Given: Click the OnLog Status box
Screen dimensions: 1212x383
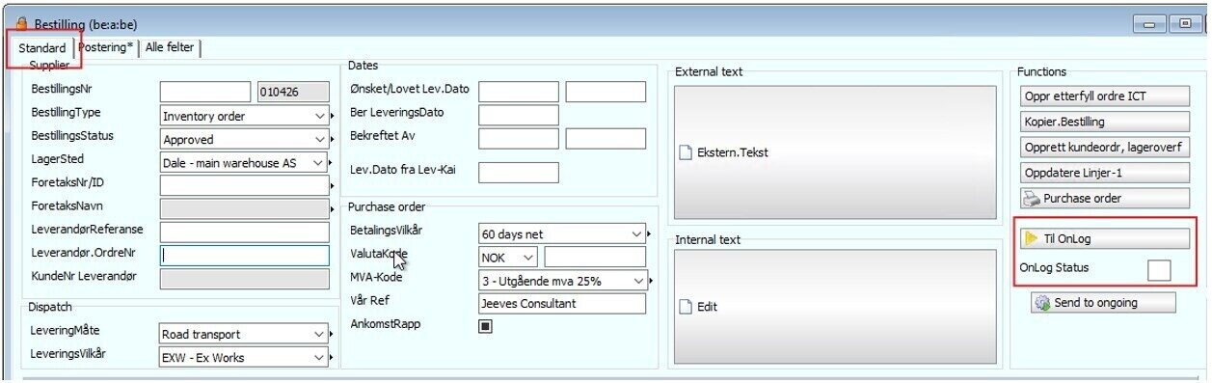Looking at the screenshot, I should click(1160, 270).
